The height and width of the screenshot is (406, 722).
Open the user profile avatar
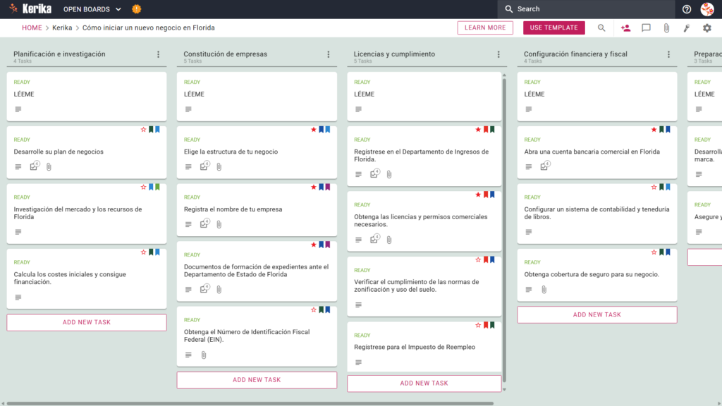[706, 9]
